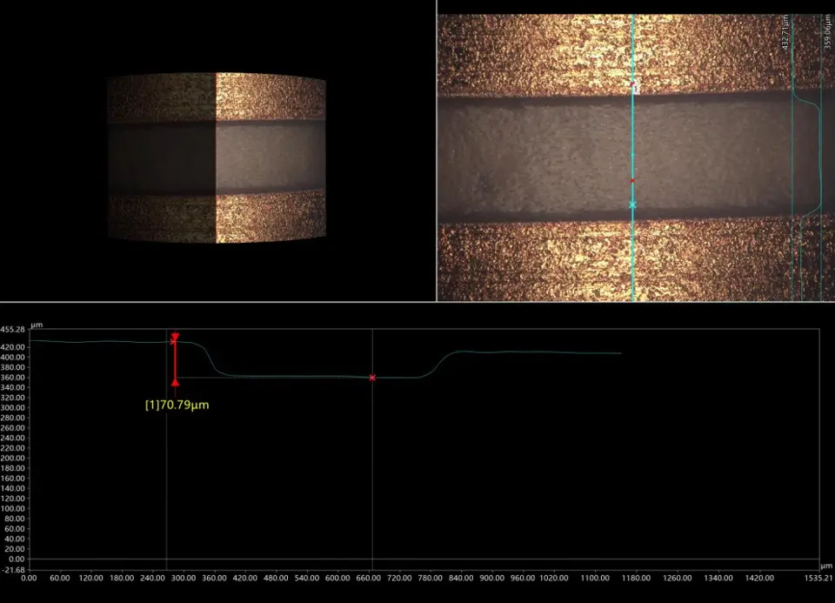Select the 3D rendered sample view
The image size is (835, 603).
pos(216,157)
